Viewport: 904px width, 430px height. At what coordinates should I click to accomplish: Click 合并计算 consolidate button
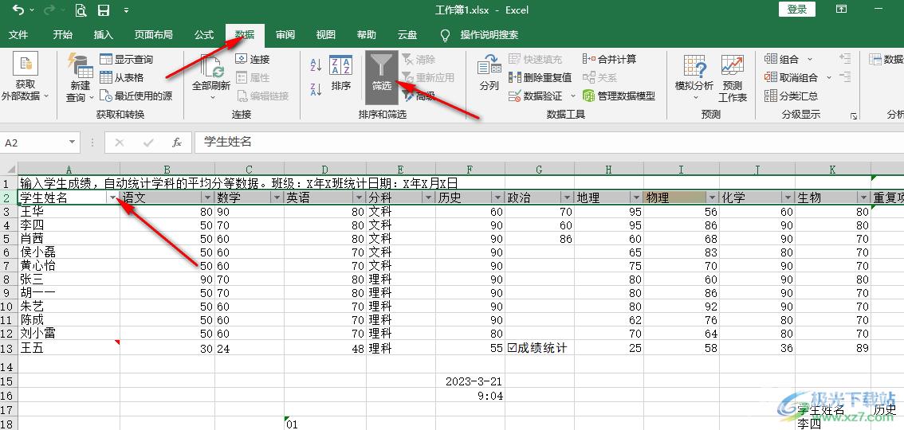[609, 59]
